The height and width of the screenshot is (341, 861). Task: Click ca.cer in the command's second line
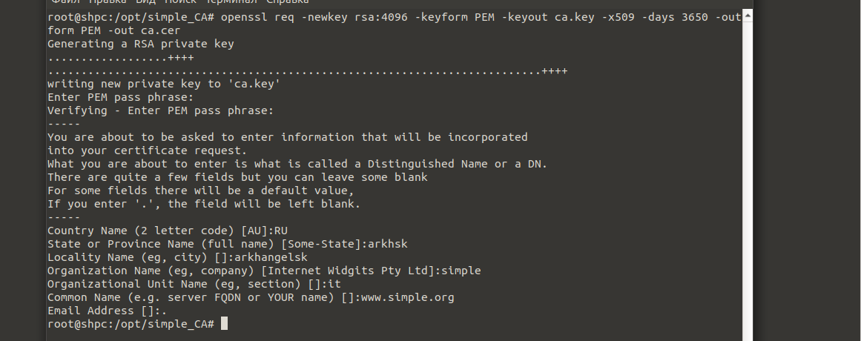(160, 30)
